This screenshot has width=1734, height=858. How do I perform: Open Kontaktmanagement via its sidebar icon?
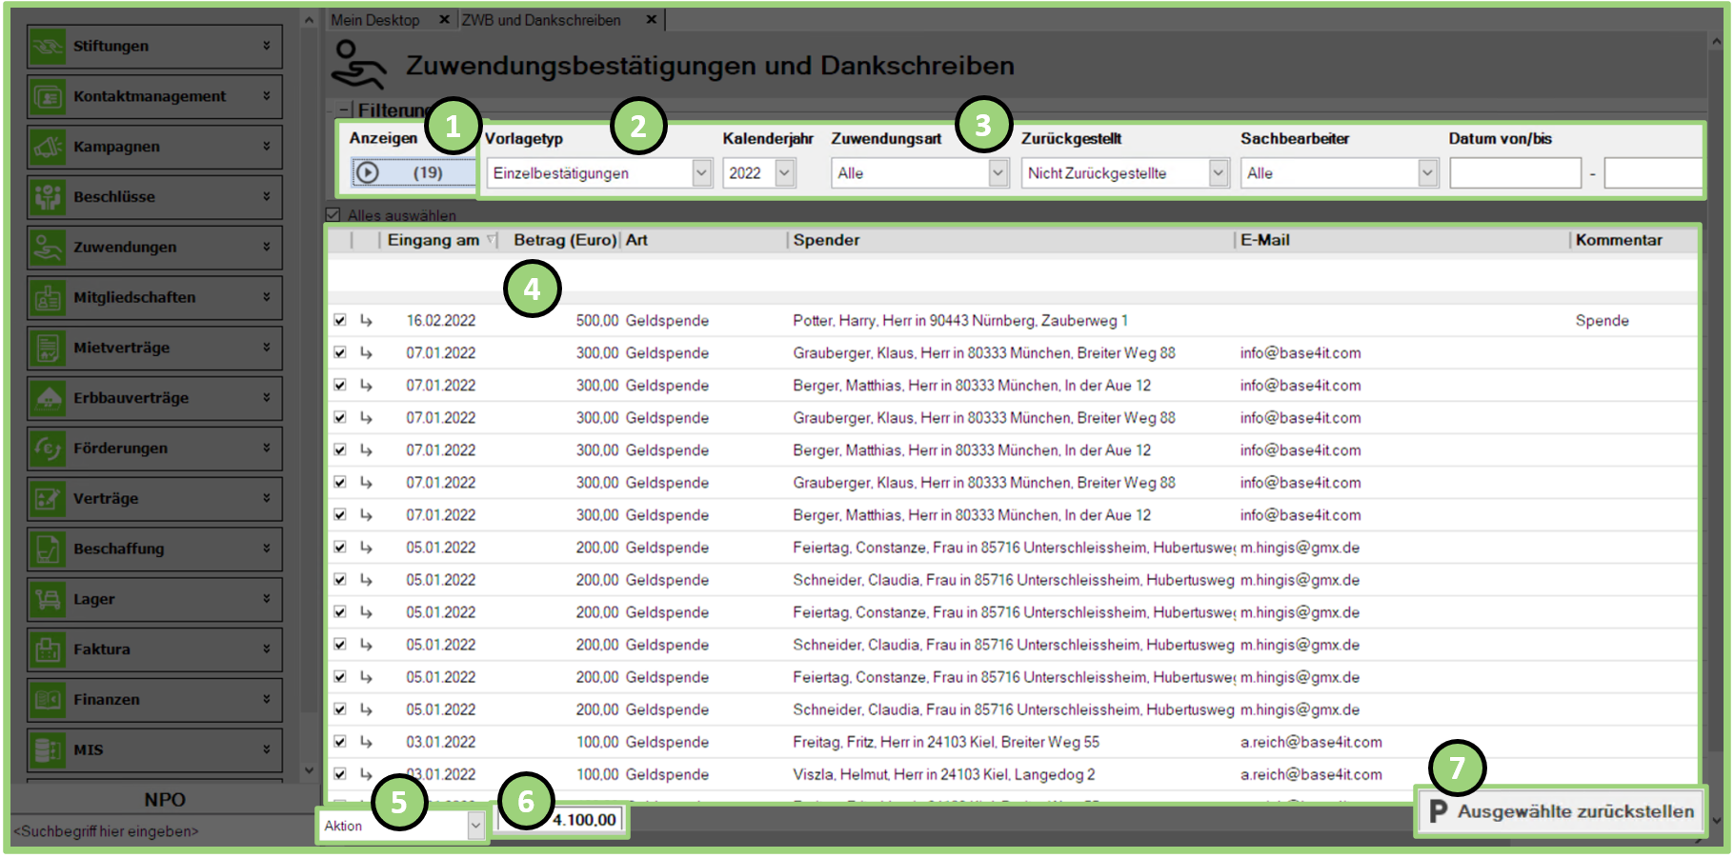click(47, 96)
